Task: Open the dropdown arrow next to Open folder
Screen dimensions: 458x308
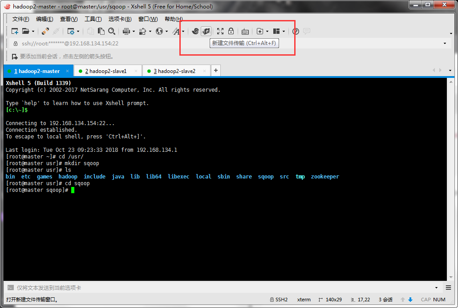Action: point(33,32)
